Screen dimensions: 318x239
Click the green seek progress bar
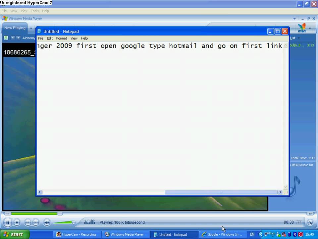tap(34, 213)
